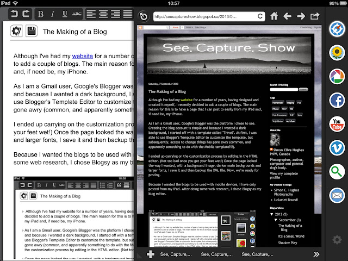Click the Share button in Blogger navbar
348x261 pixels.
(175, 28)
